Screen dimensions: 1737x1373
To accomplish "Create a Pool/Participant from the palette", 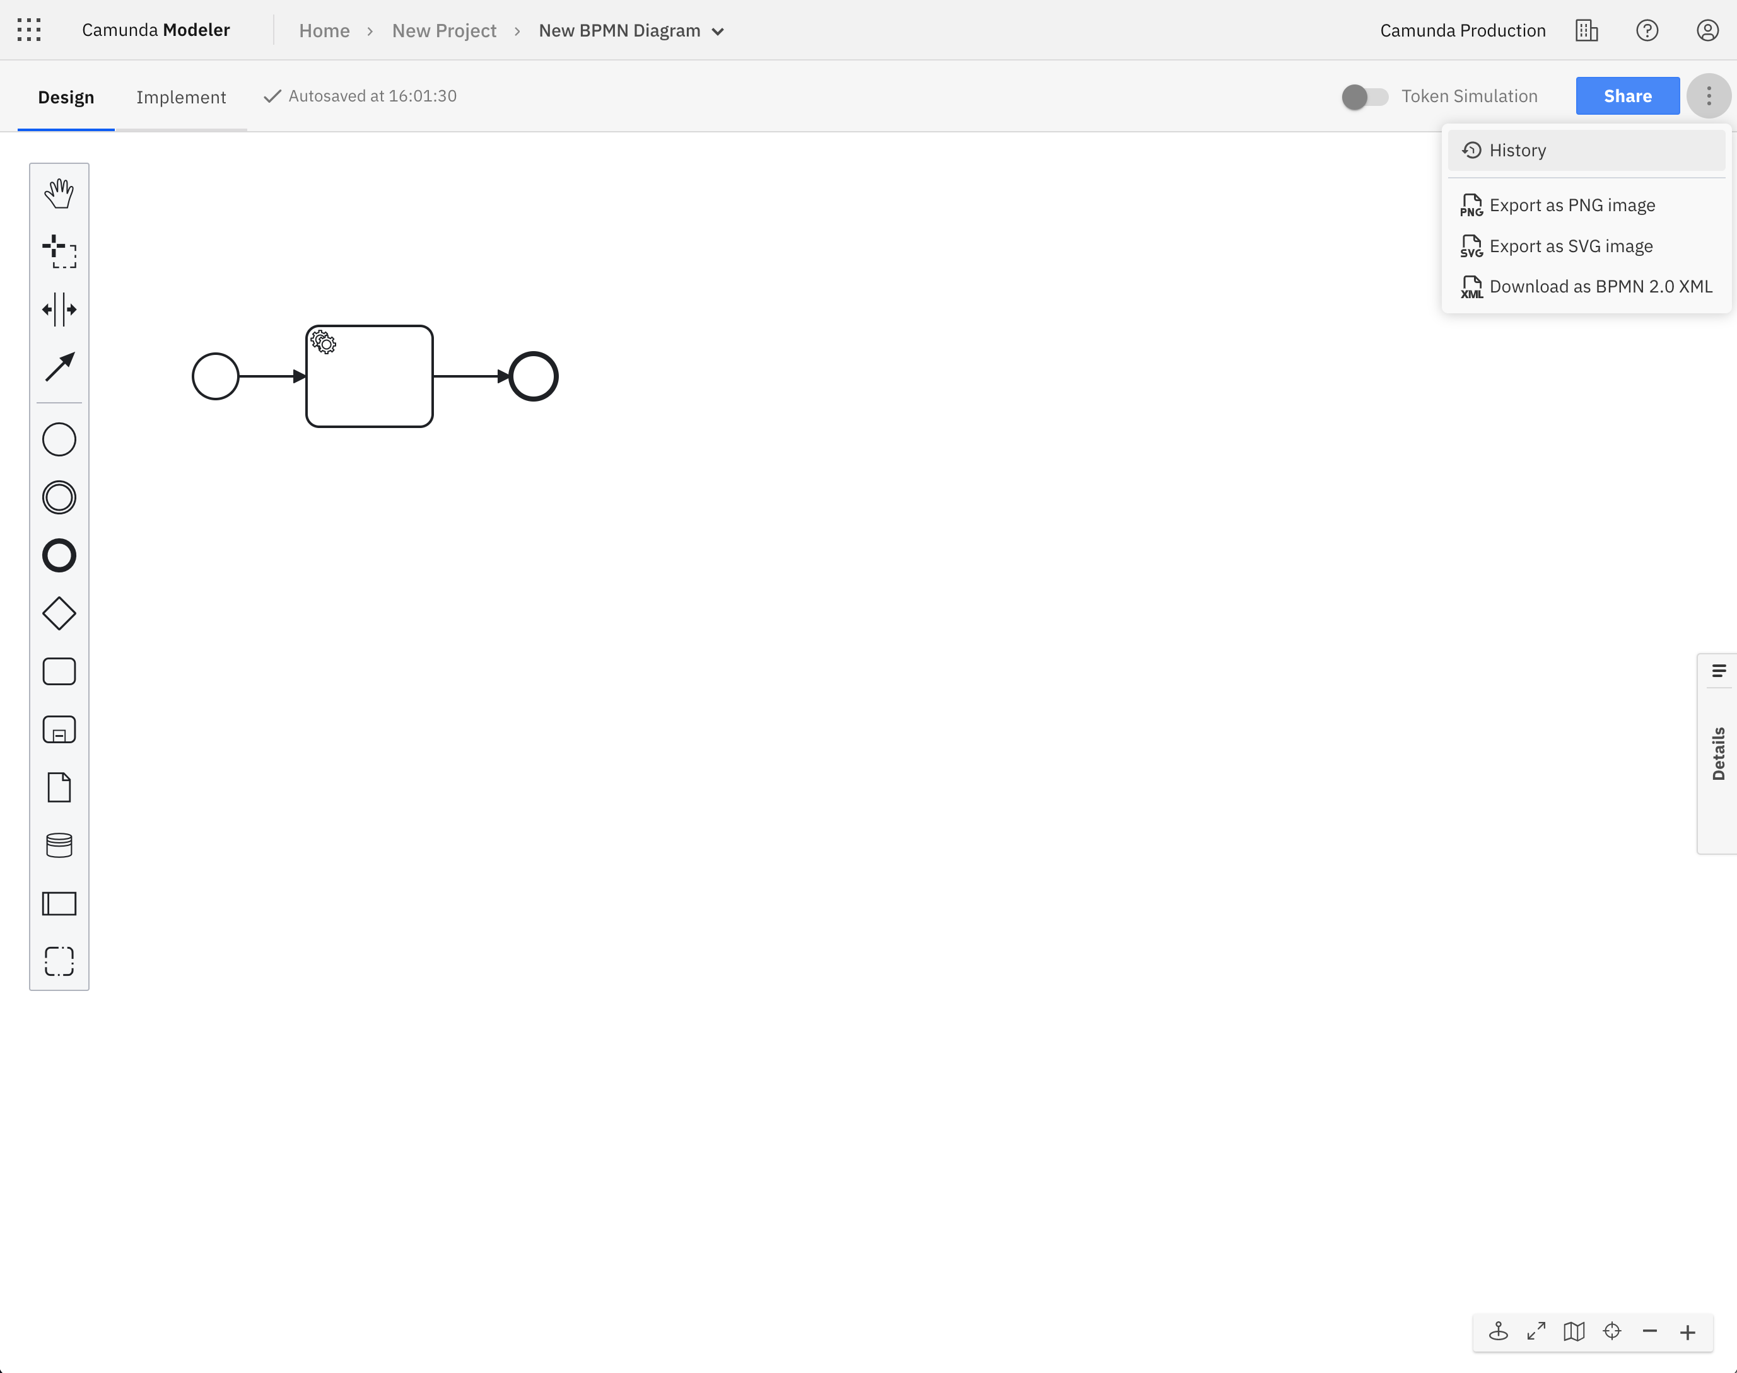I will (59, 903).
